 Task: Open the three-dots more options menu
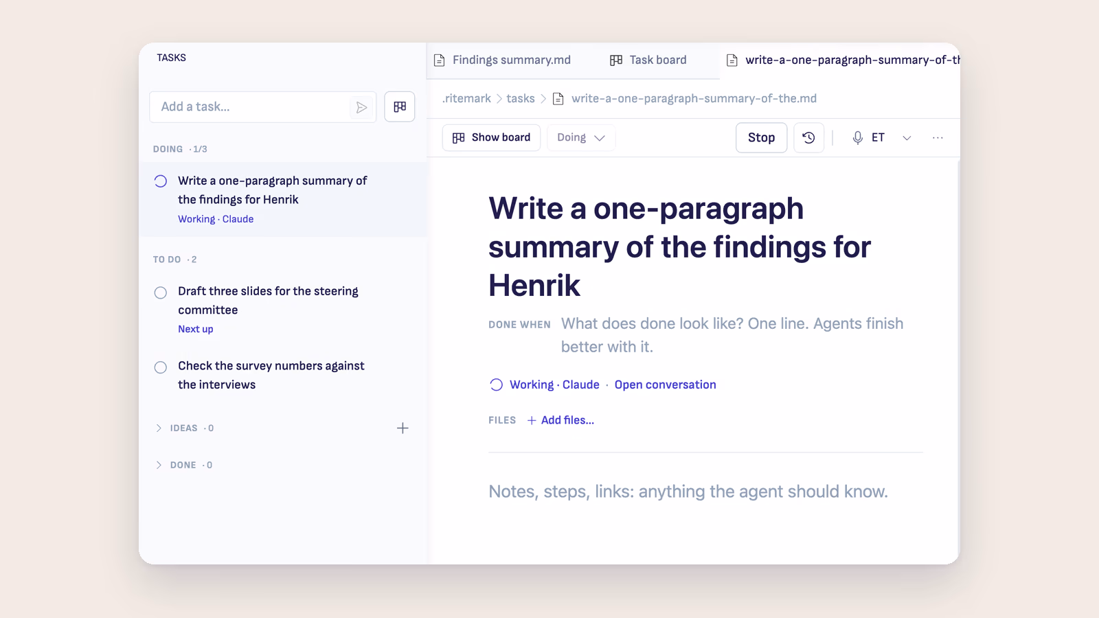(x=938, y=137)
